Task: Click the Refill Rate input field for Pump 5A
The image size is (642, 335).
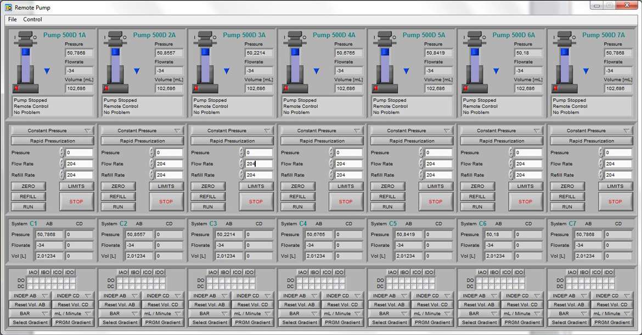Action: [x=438, y=175]
